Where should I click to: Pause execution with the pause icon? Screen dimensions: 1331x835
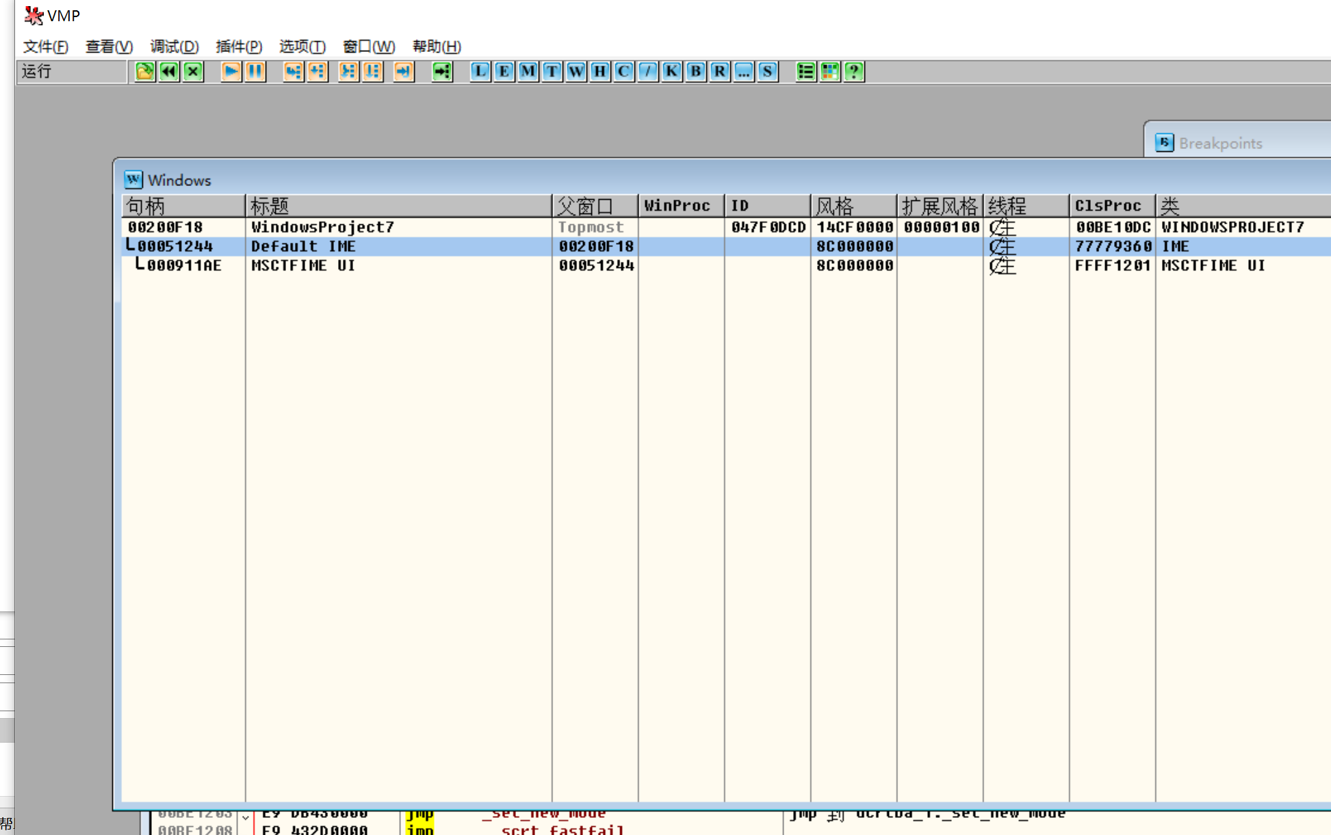[255, 71]
